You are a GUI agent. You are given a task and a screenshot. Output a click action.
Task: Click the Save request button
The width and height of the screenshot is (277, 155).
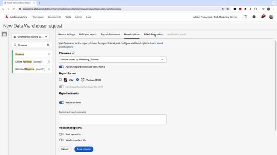point(84,149)
